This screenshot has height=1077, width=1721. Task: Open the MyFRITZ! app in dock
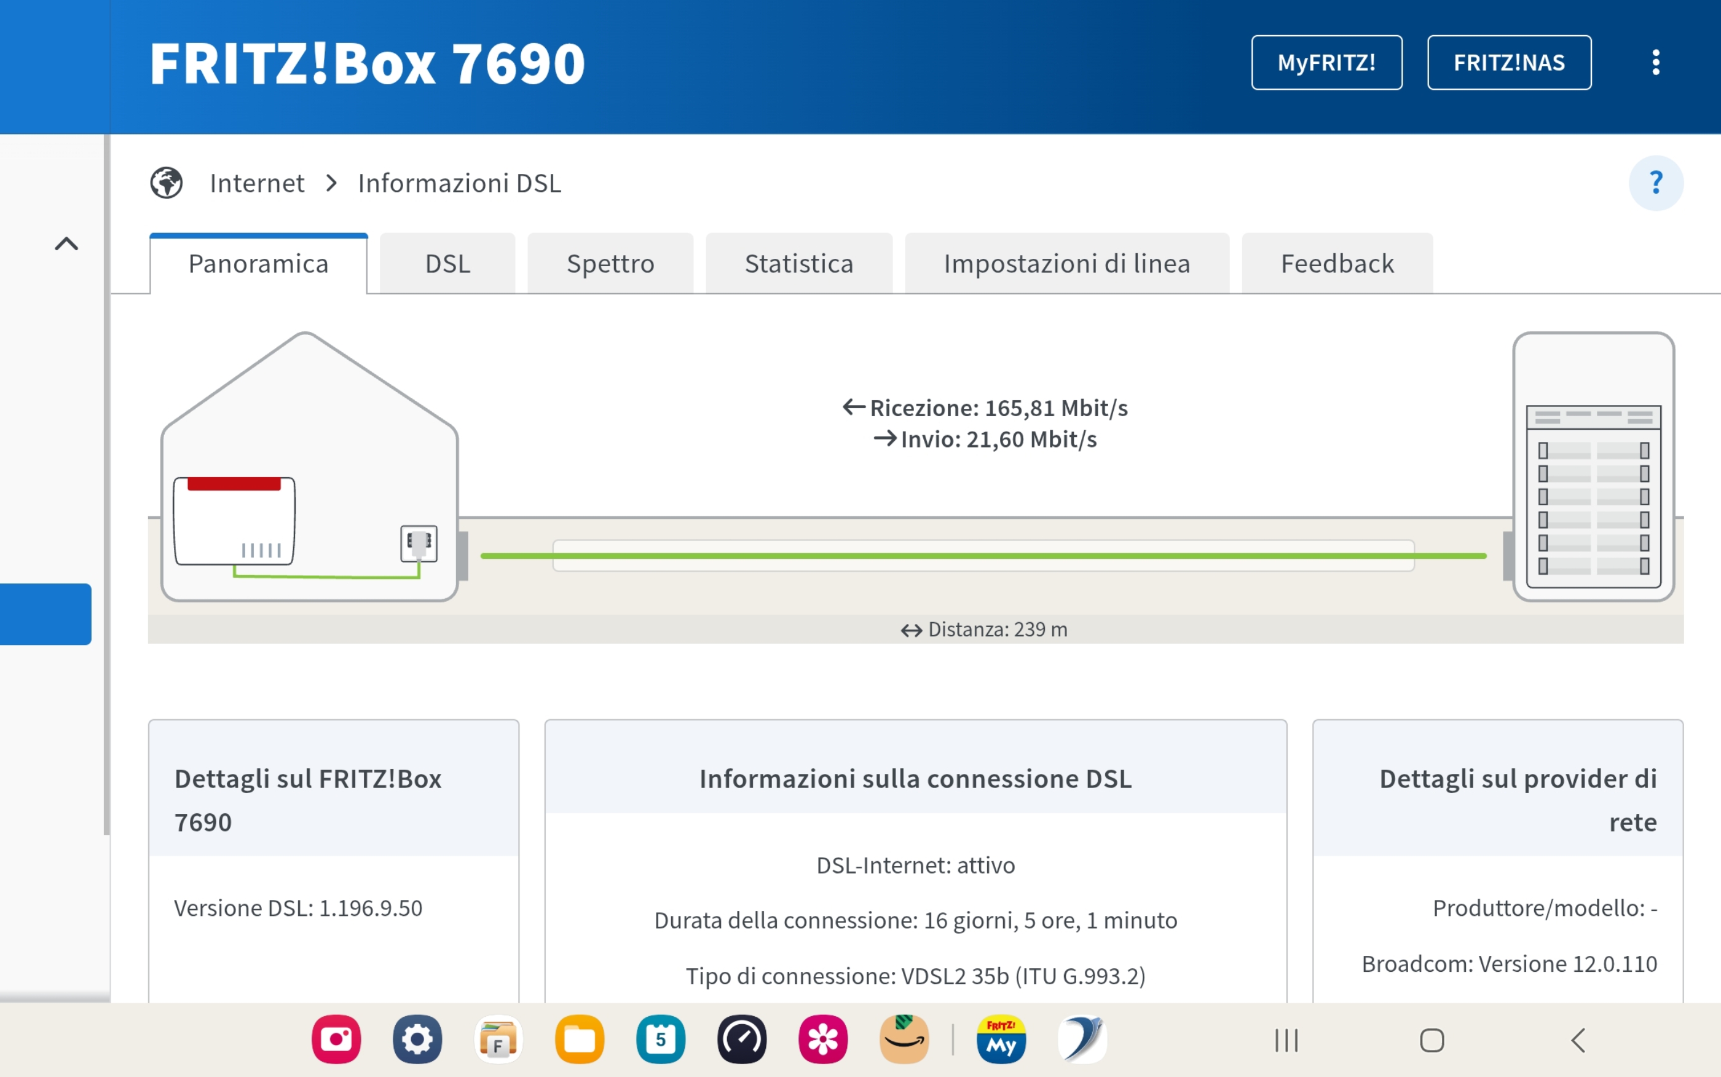[1001, 1040]
